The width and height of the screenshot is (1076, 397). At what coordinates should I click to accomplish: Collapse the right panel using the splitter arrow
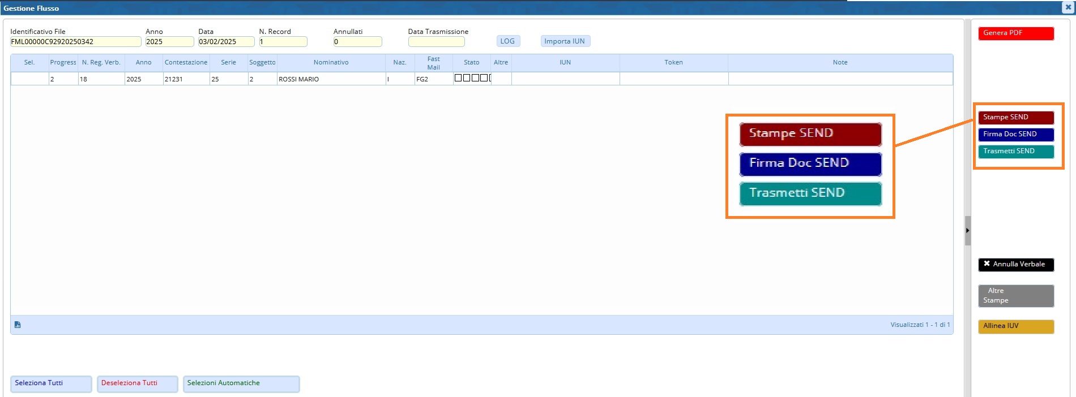click(968, 230)
